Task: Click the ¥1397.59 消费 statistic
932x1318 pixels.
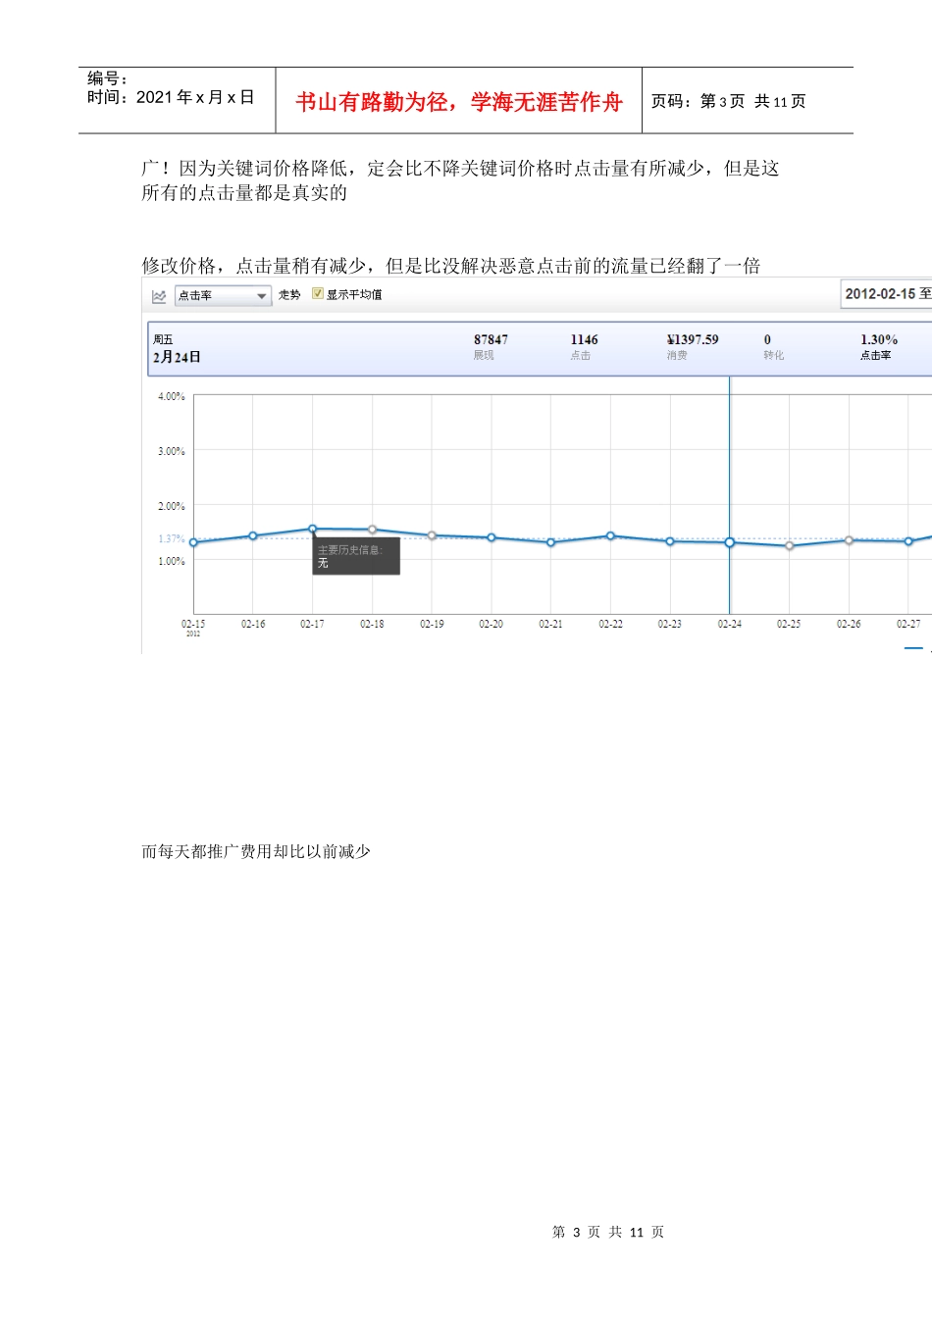Action: 693,347
